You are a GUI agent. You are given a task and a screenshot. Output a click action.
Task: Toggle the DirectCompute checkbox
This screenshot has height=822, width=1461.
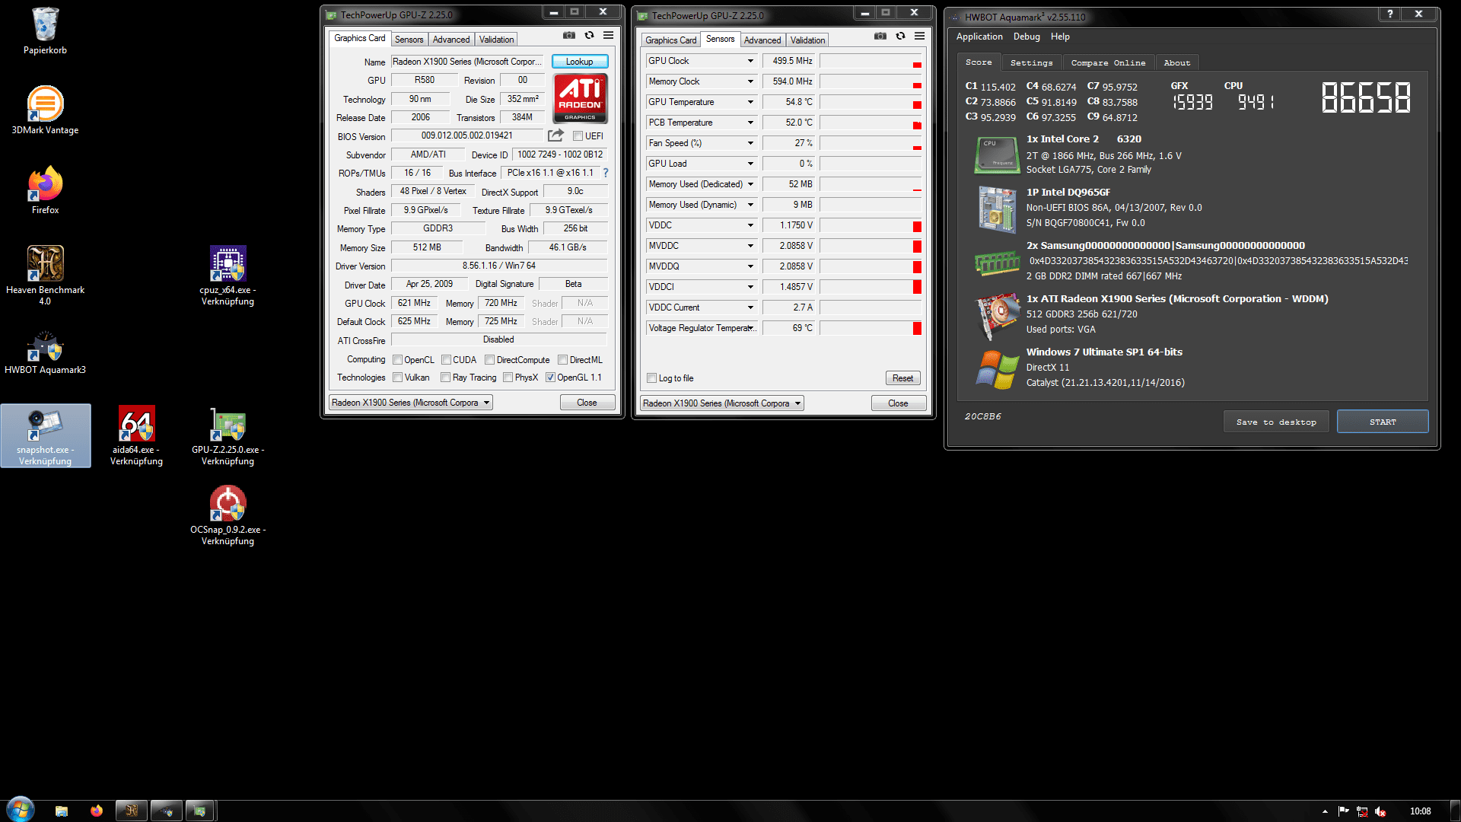click(489, 360)
